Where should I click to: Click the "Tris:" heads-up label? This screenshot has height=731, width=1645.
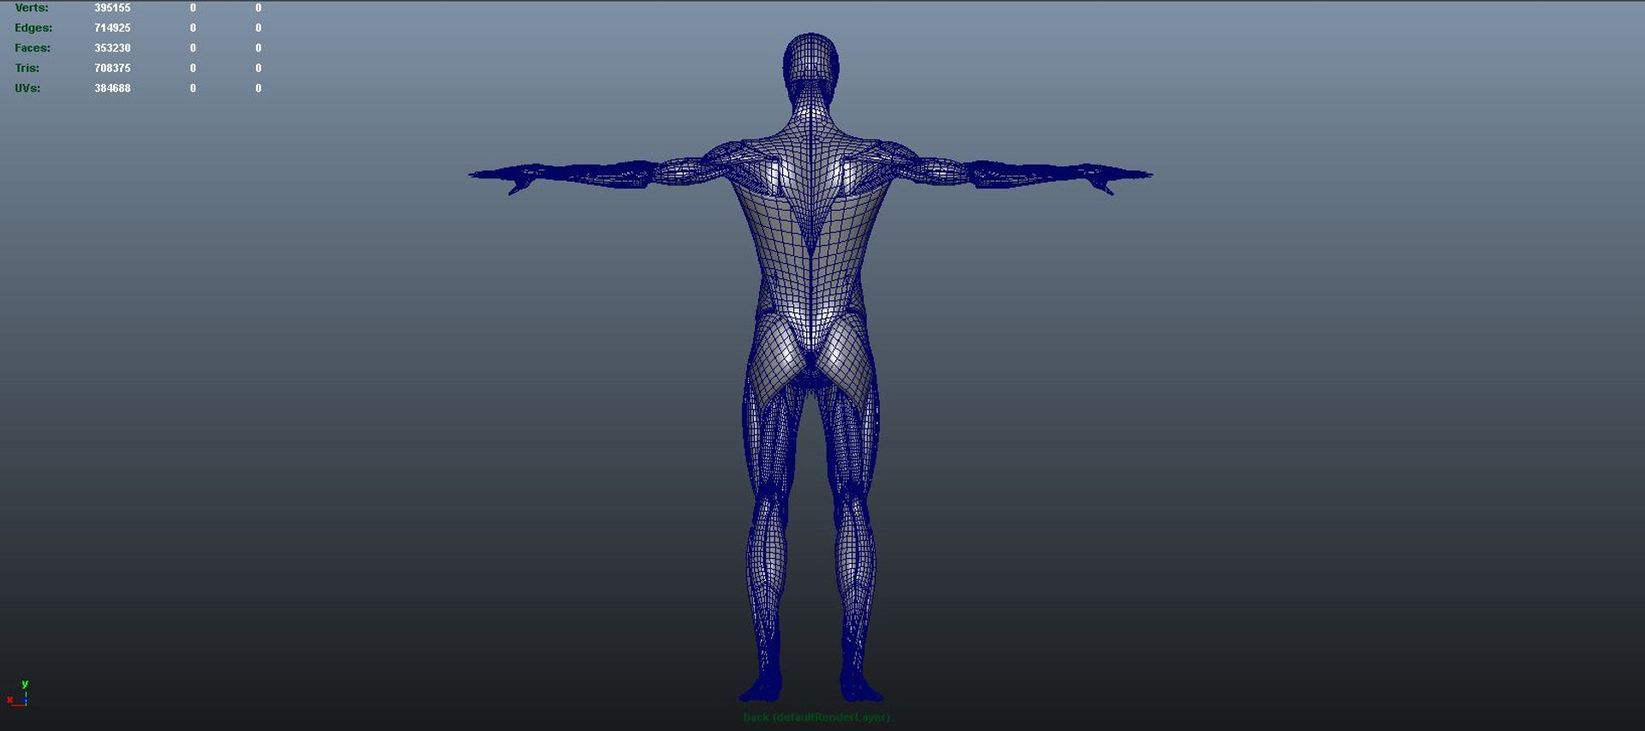pos(27,68)
